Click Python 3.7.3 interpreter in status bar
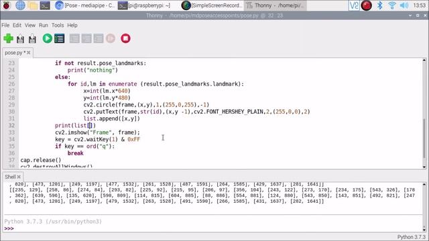 pyautogui.click(x=411, y=237)
